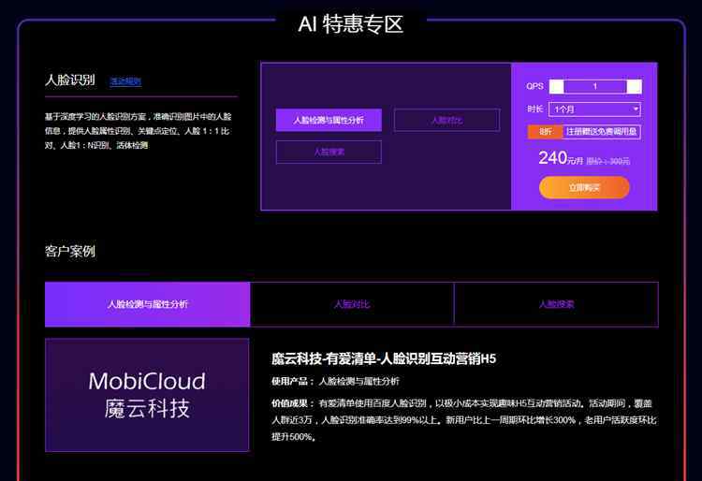
Task: Click the QPS value field showing 1
Action: tap(595, 86)
